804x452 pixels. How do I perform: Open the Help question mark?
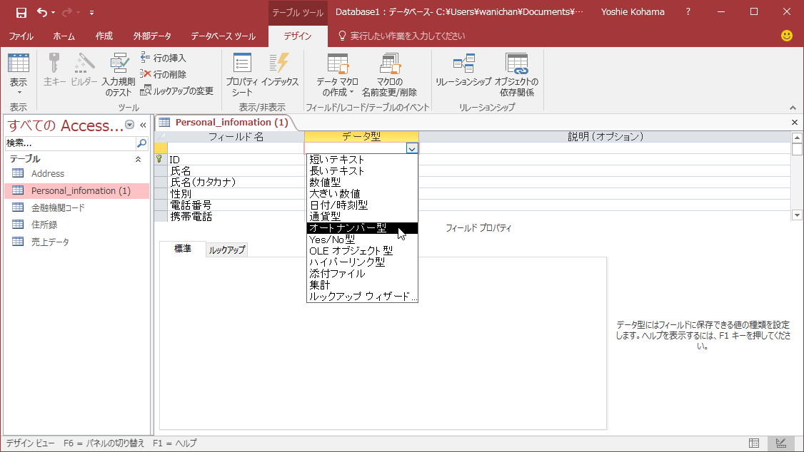pos(688,12)
